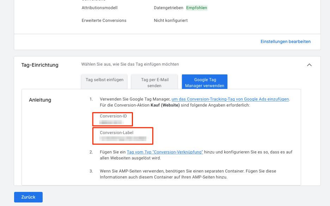Click the AMP-Seiten instruction text in step 3
This screenshot has width=330, height=206.
(x=188, y=174)
